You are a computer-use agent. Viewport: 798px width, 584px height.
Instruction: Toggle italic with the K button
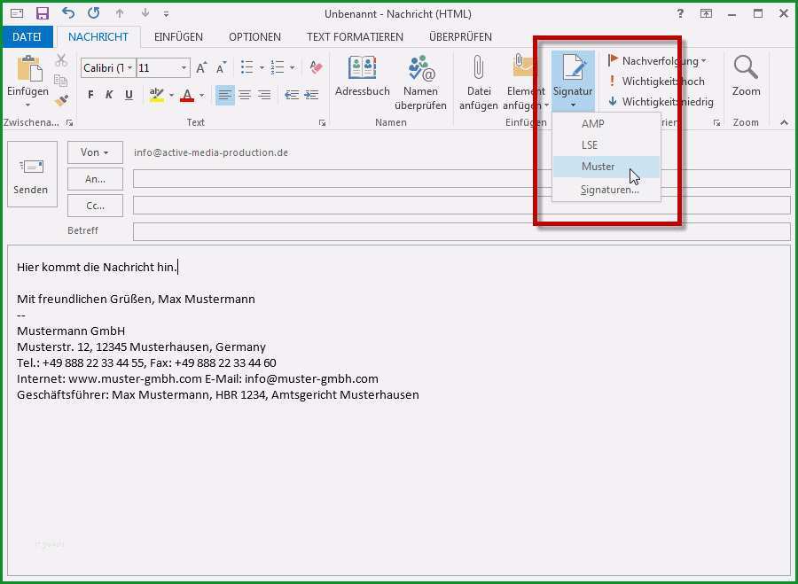pos(109,95)
